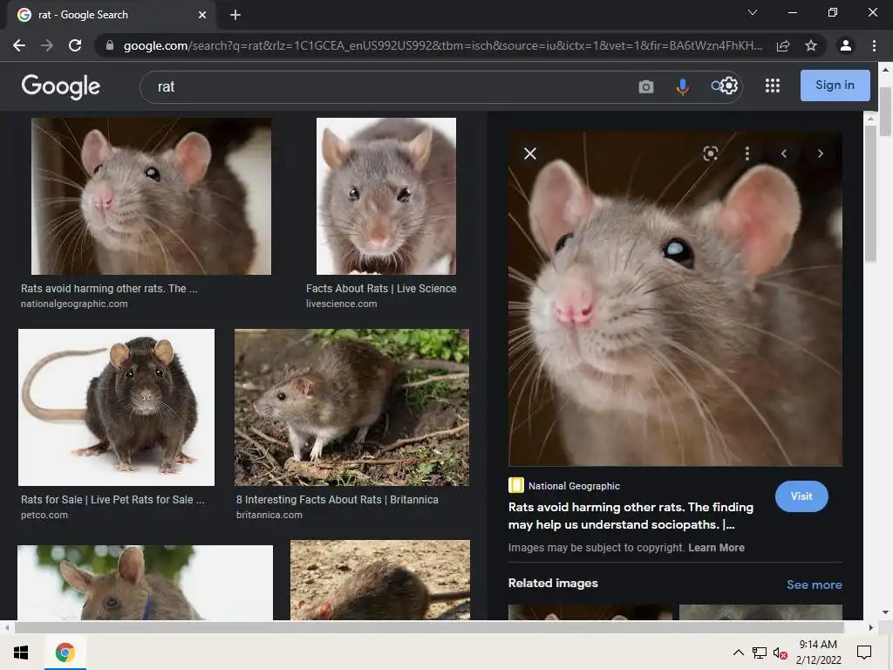The width and height of the screenshot is (893, 670).
Task: Start voice search with microphone icon
Action: (682, 86)
